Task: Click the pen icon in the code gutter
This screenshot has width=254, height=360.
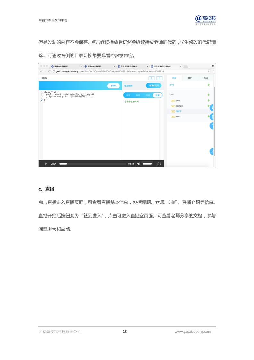Action: click(x=42, y=100)
